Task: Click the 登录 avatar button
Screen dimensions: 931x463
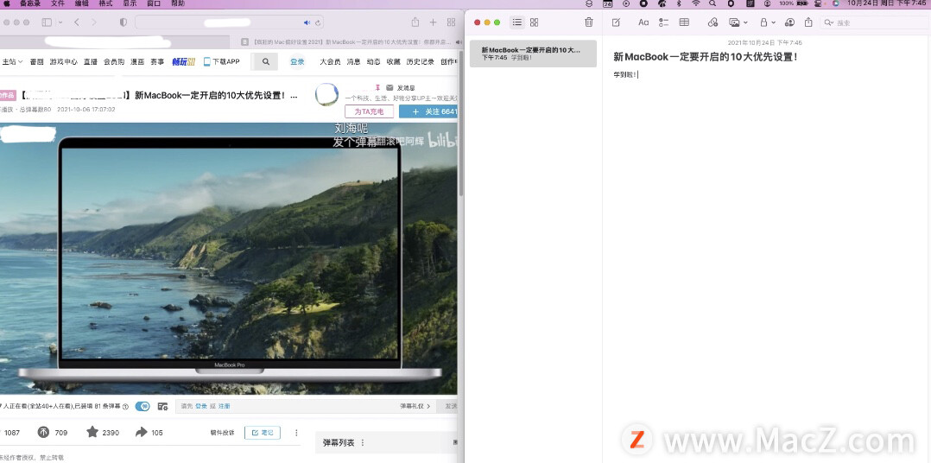Action: pos(297,61)
